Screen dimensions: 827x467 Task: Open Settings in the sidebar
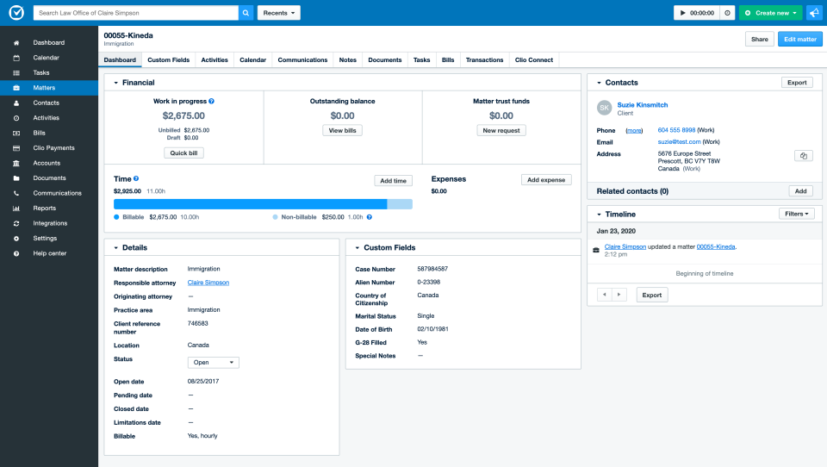[49, 238]
